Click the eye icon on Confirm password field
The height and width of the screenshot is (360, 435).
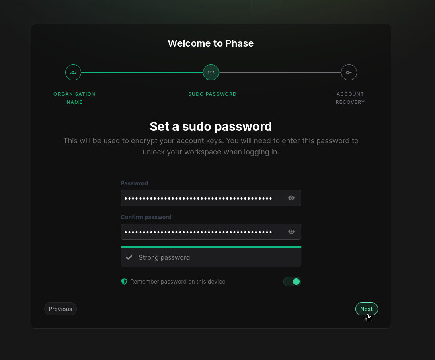(x=291, y=231)
